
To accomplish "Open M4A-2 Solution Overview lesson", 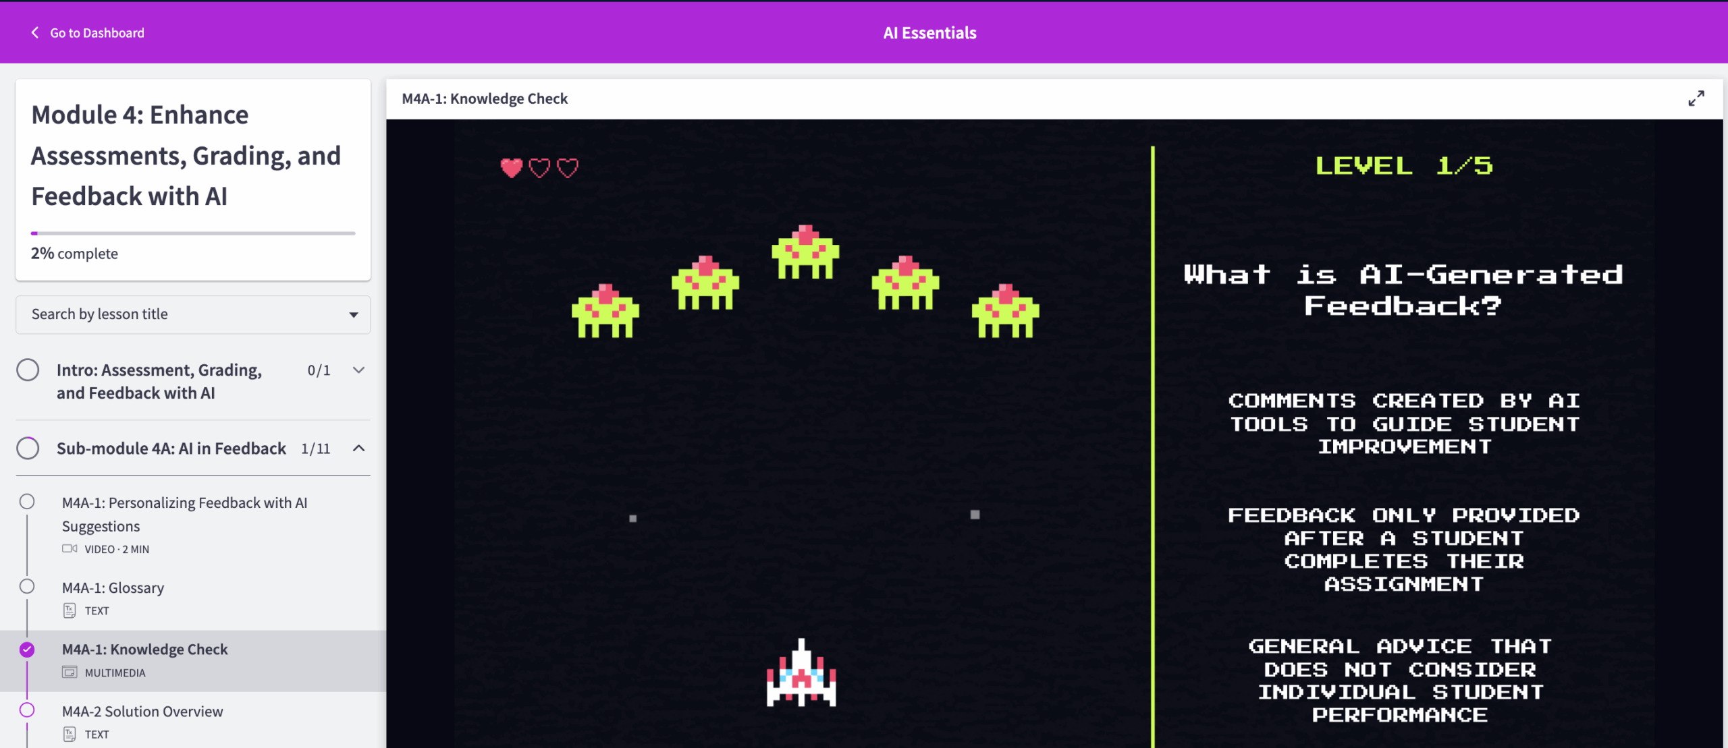I will tap(142, 712).
